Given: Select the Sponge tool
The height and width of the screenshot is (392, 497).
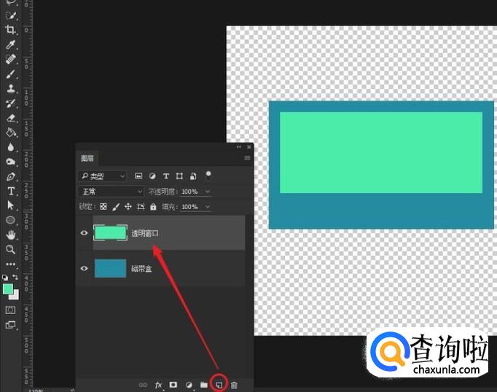Looking at the screenshot, I should tap(10, 162).
